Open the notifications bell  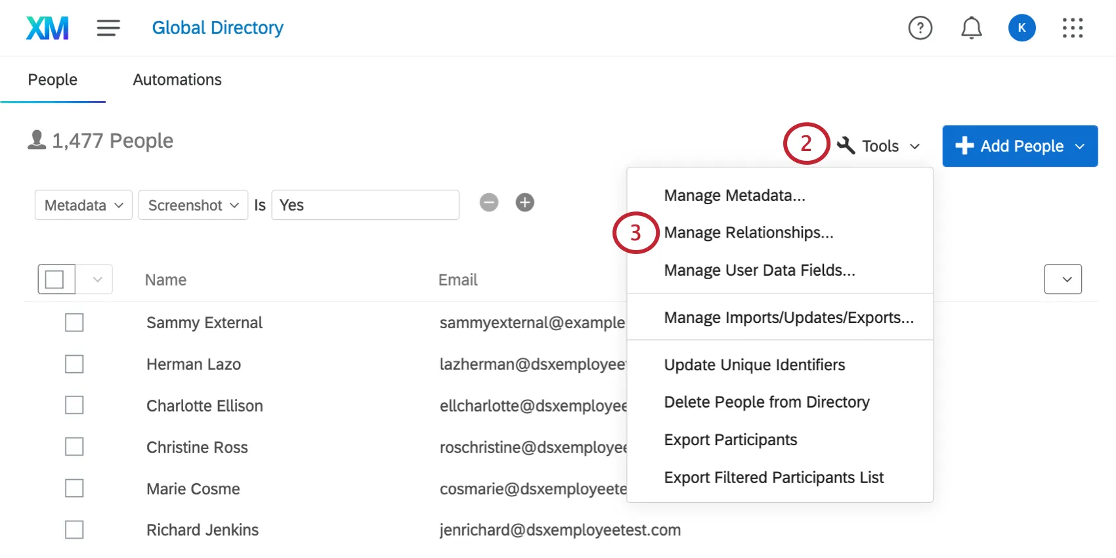coord(971,28)
